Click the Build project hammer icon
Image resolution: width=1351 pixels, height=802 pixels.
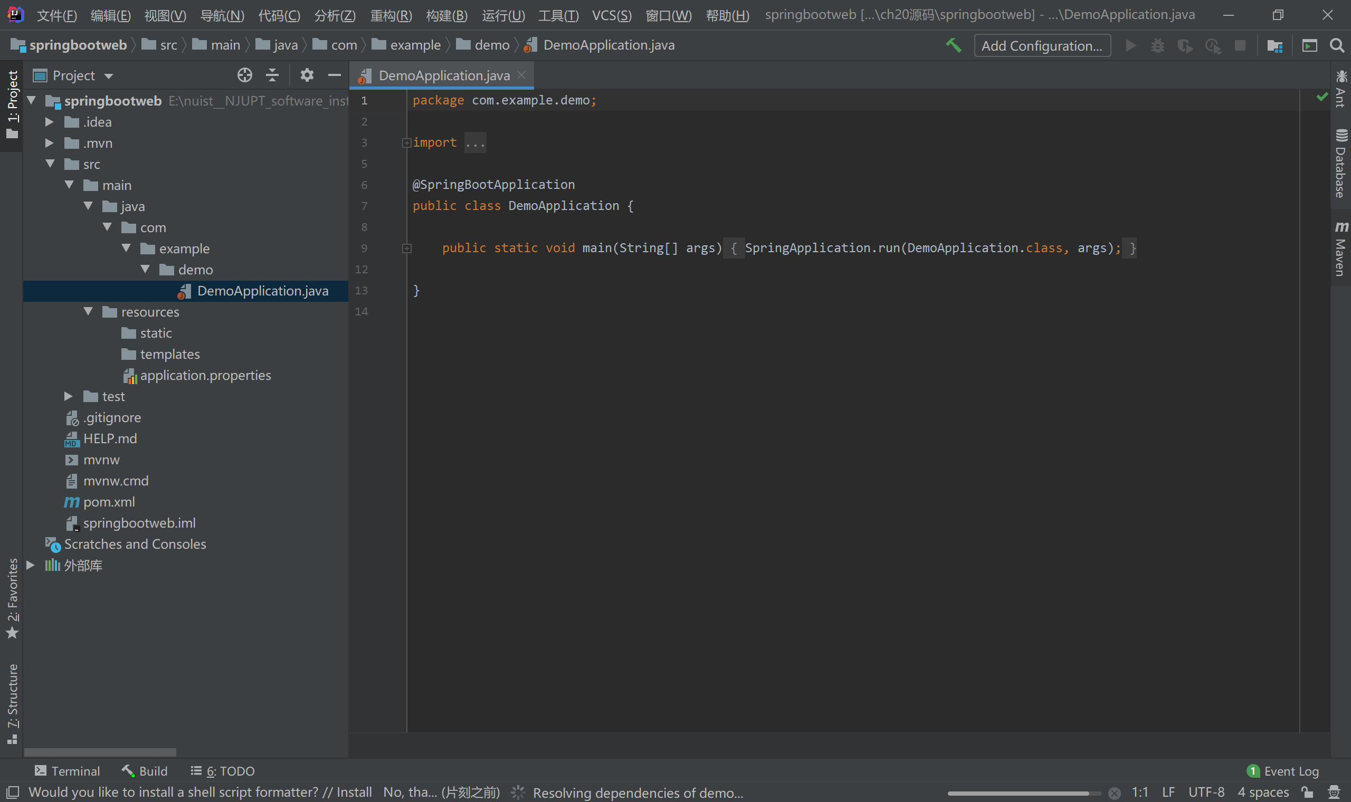(953, 45)
